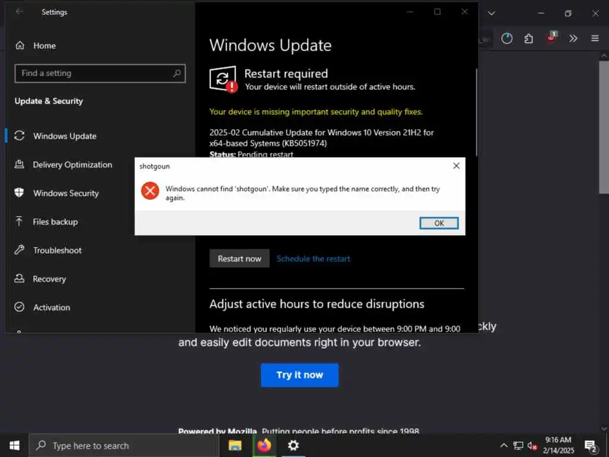The height and width of the screenshot is (457, 609).
Task: Click the Delivery Optimization icon
Action: tap(20, 164)
